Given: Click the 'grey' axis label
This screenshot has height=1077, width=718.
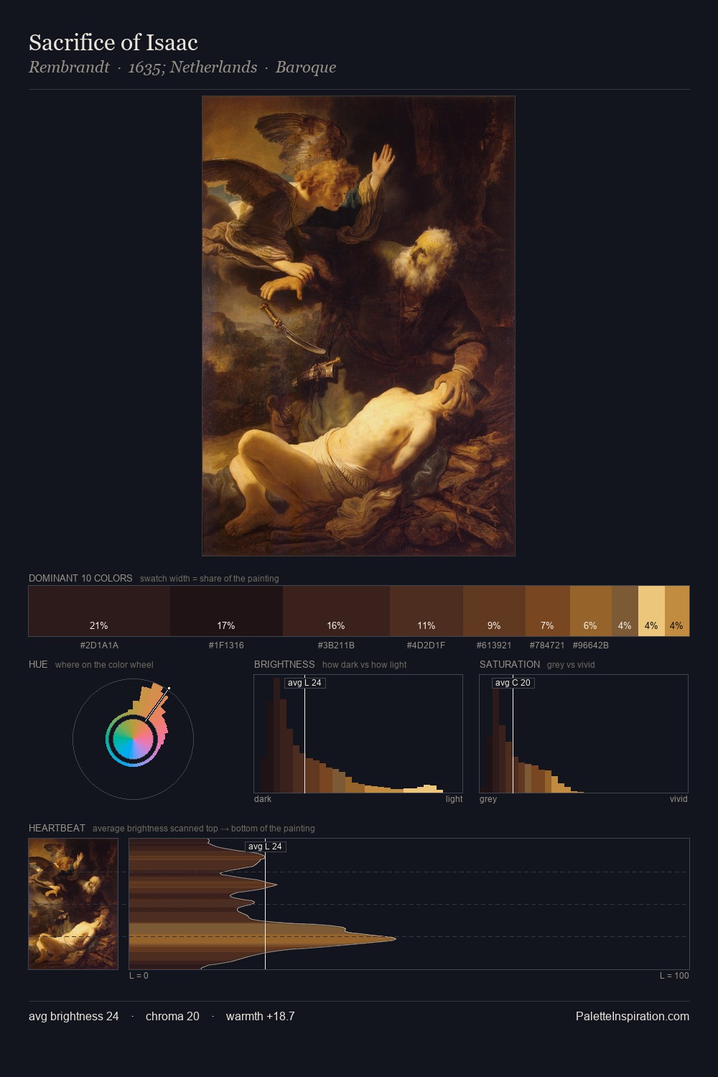Looking at the screenshot, I should point(488,799).
